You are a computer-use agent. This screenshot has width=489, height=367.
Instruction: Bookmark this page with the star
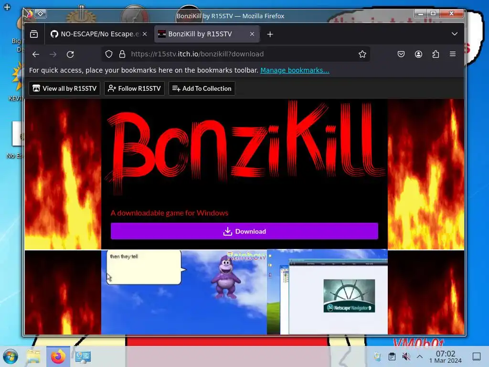coord(362,54)
